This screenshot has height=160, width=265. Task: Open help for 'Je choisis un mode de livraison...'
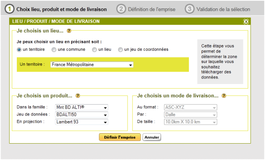[224, 96]
